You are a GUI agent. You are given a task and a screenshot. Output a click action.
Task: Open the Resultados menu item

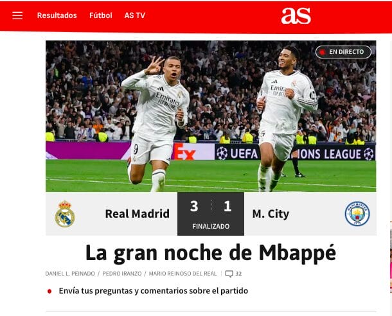[57, 15]
